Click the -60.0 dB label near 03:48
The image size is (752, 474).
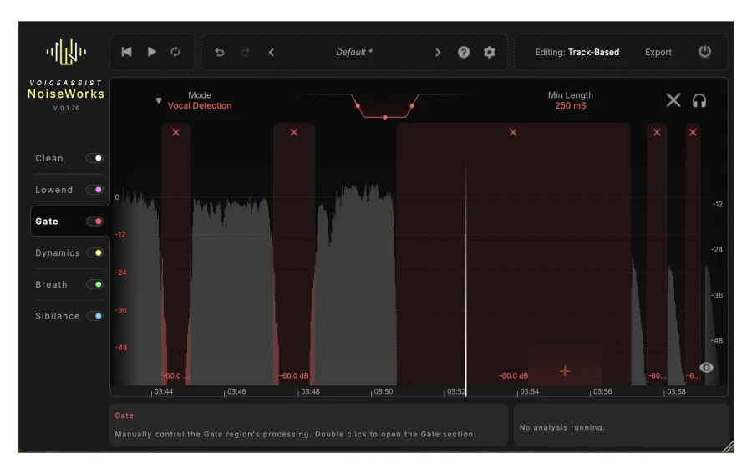294,375
